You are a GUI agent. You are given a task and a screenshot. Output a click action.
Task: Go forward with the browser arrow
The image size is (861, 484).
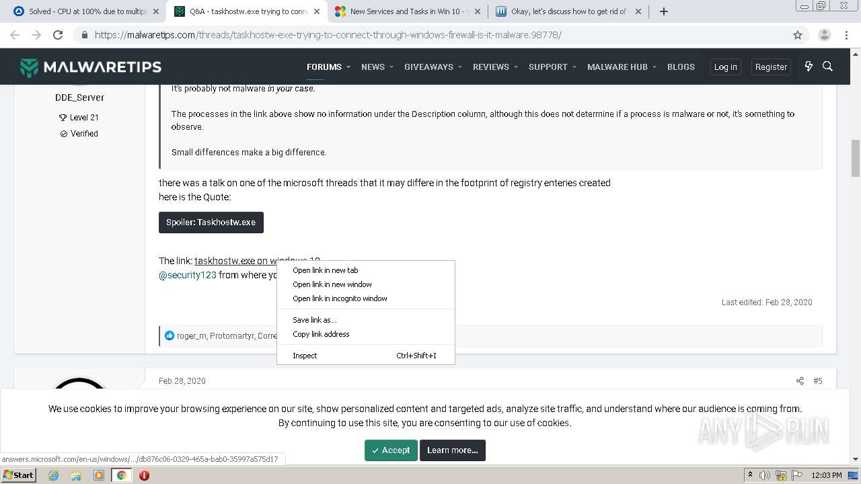tap(36, 35)
